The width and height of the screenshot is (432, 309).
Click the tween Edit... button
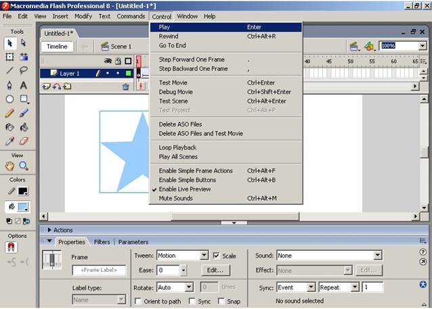[215, 270]
